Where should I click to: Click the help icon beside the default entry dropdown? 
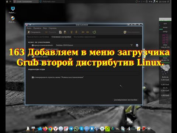137,45
